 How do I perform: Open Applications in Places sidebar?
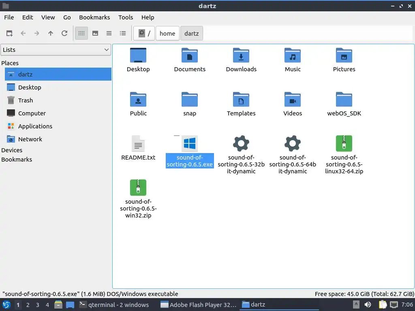click(x=58, y=126)
